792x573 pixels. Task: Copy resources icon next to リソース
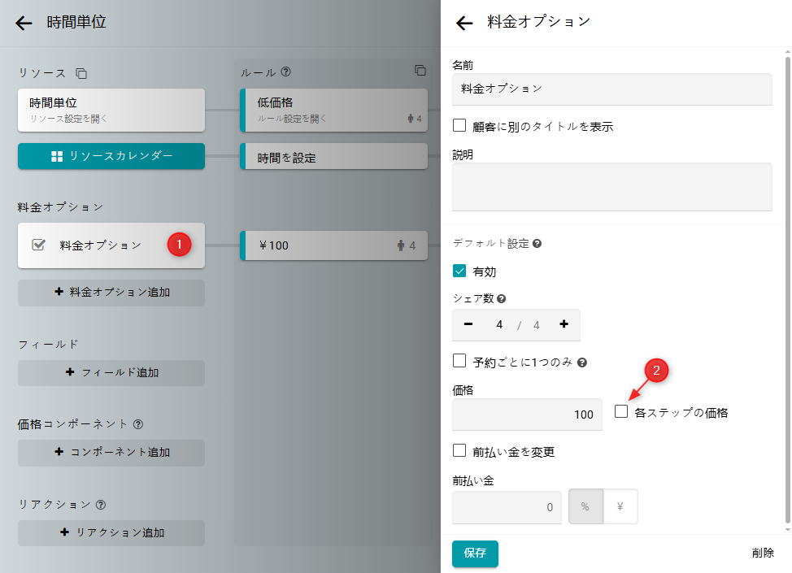(x=81, y=73)
